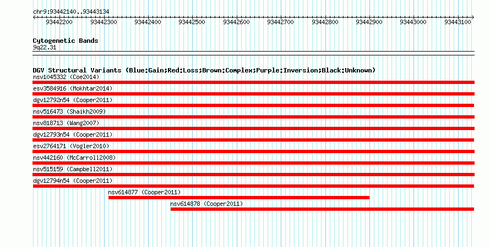Screen dimensions: 490x247
Task: Select nsv516473 (Shaikh2009) label
Action: pos(69,111)
